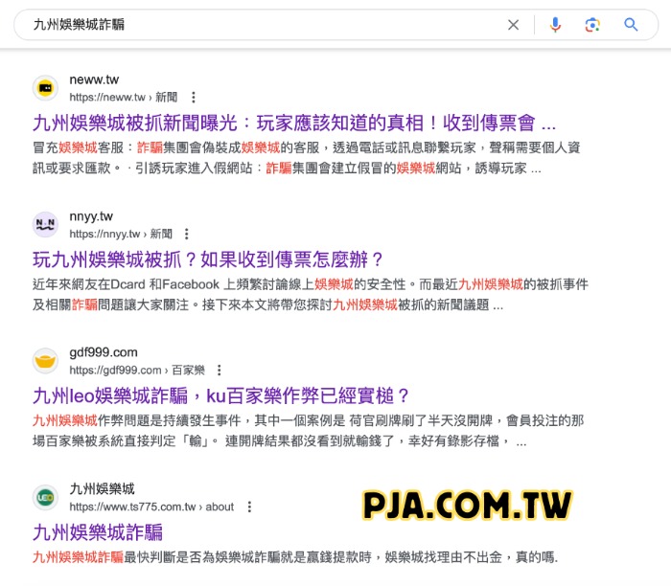
Task: Open the nnyy.tw site favicon
Action: (45, 224)
